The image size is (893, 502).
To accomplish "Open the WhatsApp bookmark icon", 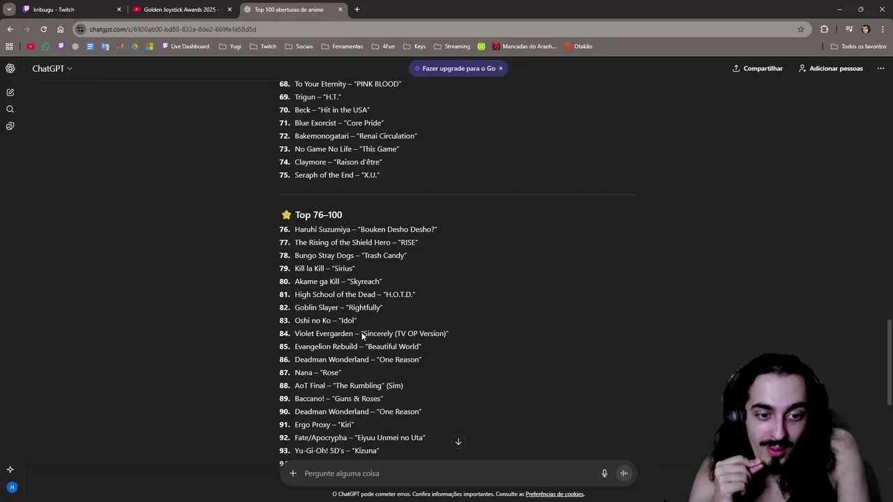I will (x=45, y=47).
